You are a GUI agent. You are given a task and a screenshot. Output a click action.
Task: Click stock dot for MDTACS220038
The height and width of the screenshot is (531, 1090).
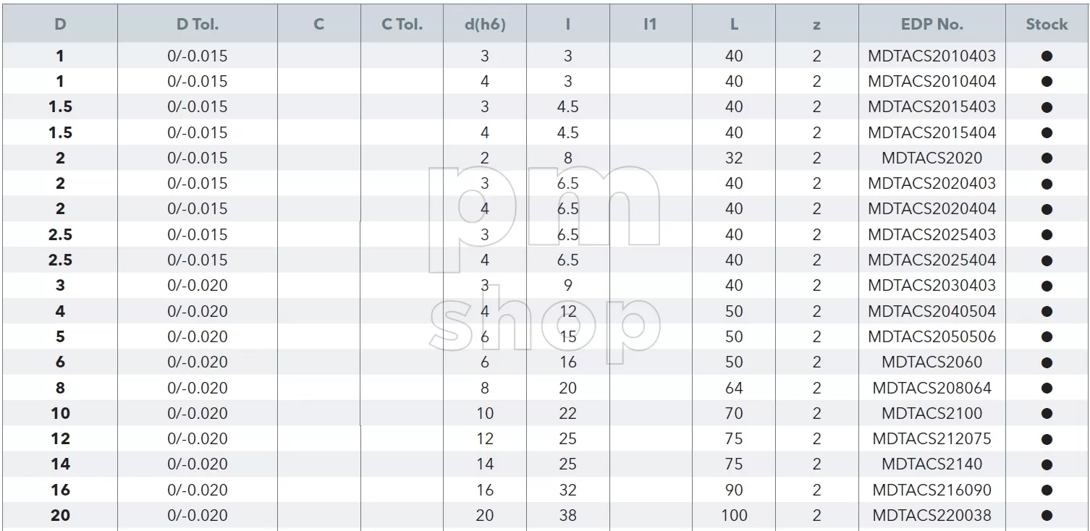(x=1047, y=516)
